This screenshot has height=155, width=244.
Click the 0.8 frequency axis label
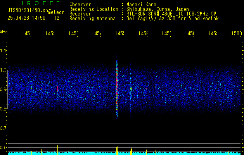3,109
